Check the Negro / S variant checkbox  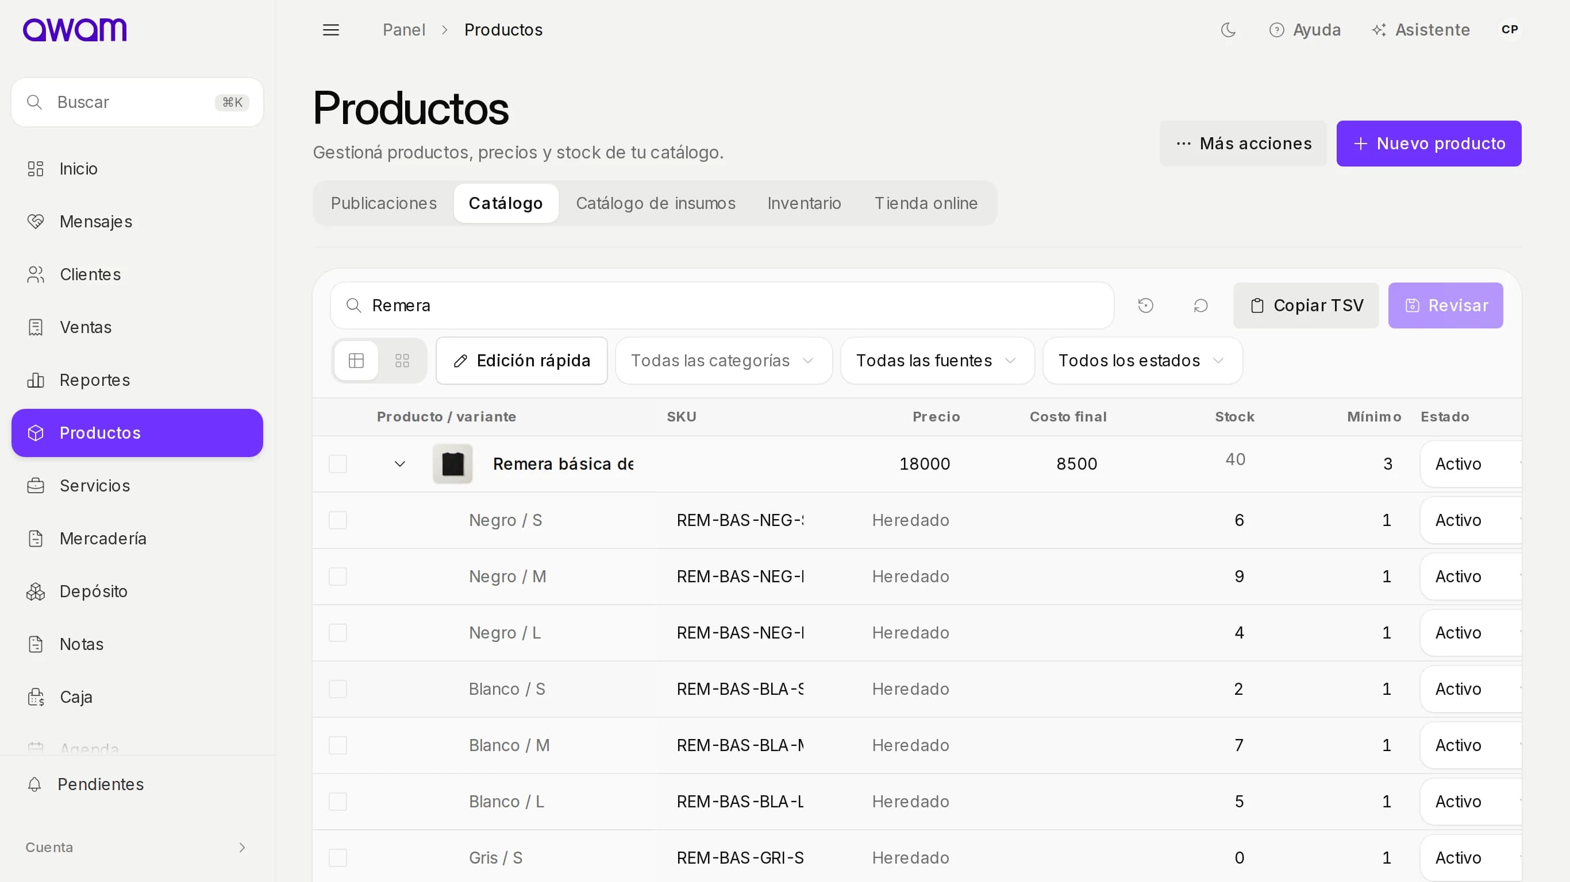point(338,520)
